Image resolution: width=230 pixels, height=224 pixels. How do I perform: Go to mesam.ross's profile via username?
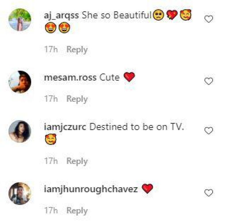(x=70, y=78)
